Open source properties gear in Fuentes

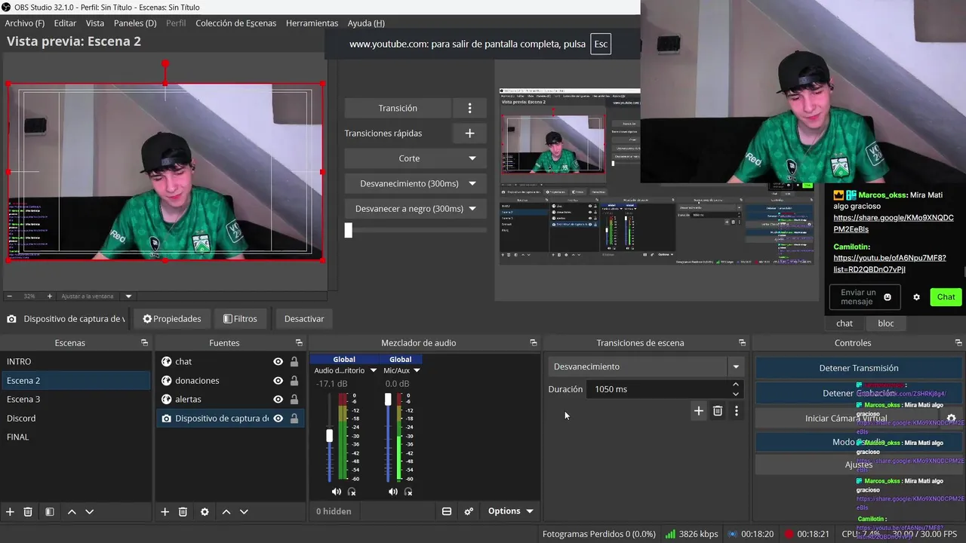click(205, 511)
